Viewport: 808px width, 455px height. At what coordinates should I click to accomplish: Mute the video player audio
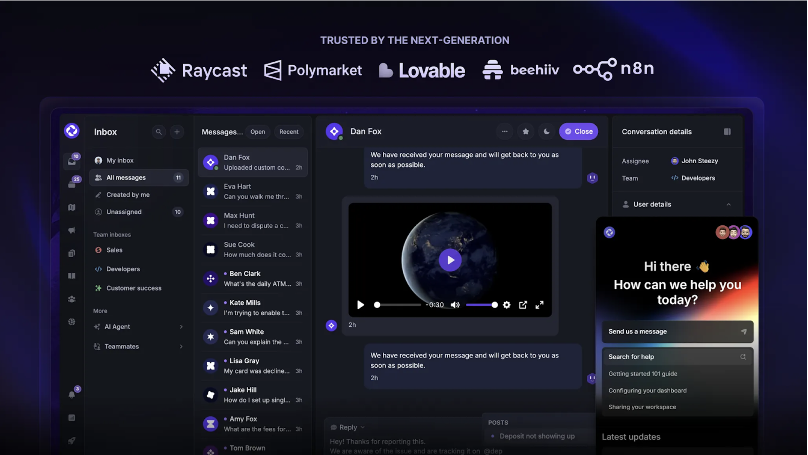coord(455,305)
